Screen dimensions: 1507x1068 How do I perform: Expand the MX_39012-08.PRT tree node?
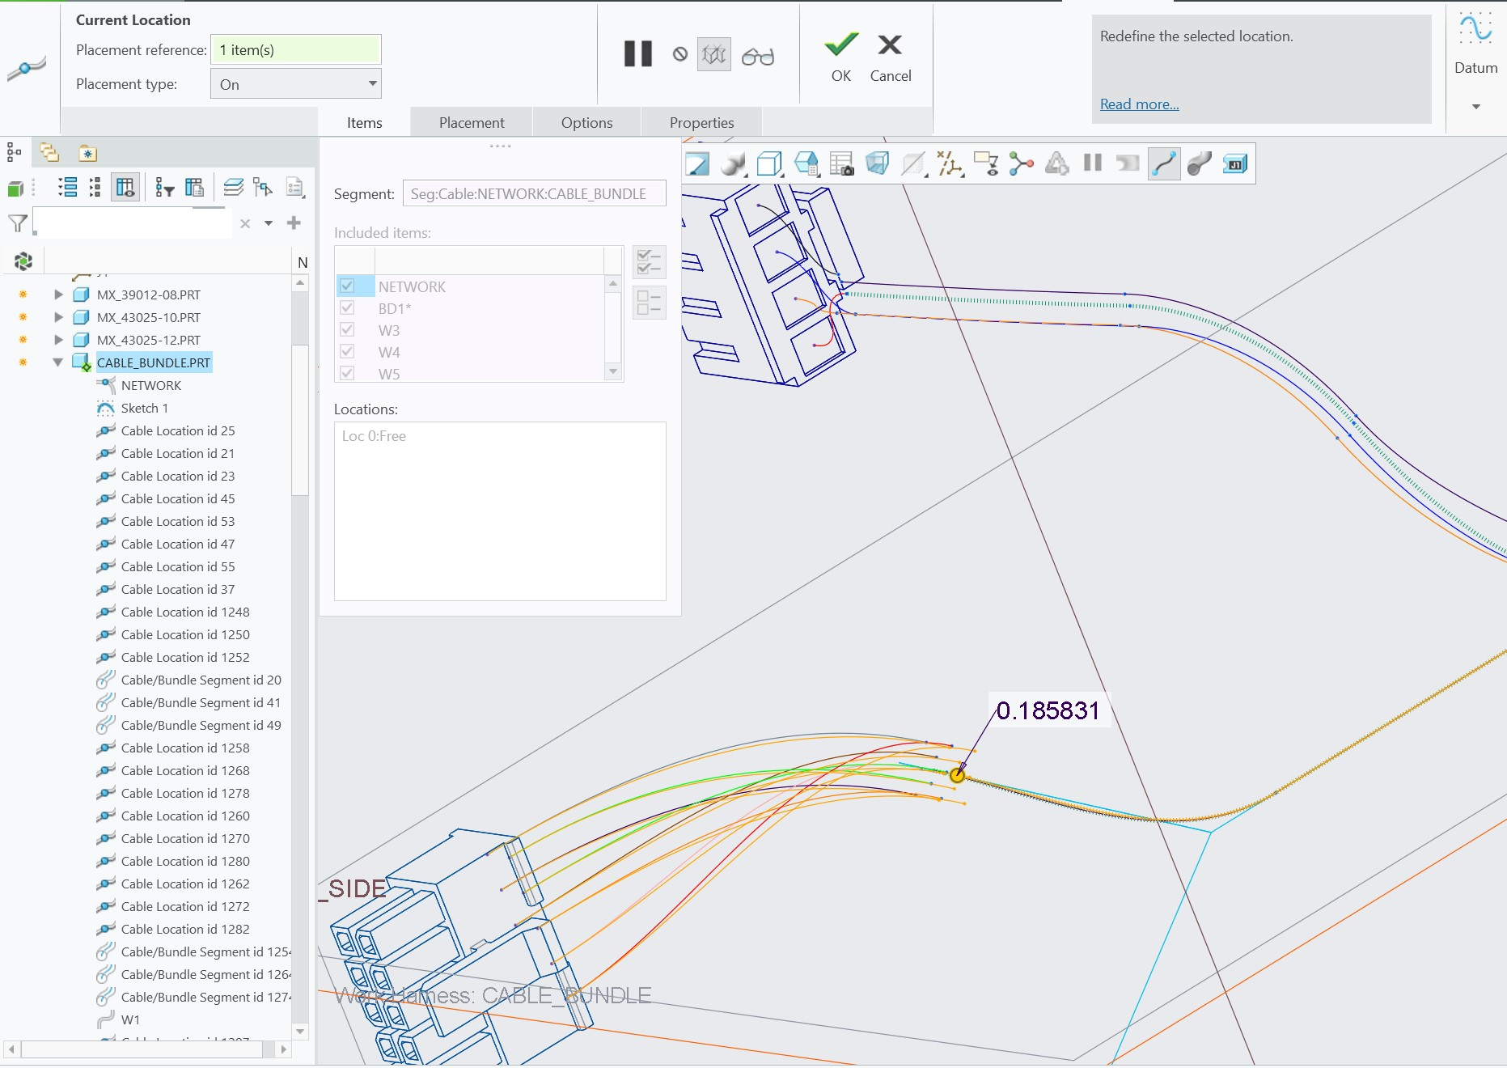pyautogui.click(x=58, y=295)
